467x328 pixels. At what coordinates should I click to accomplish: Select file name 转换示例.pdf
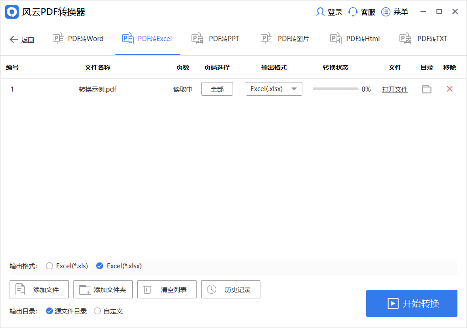[98, 89]
